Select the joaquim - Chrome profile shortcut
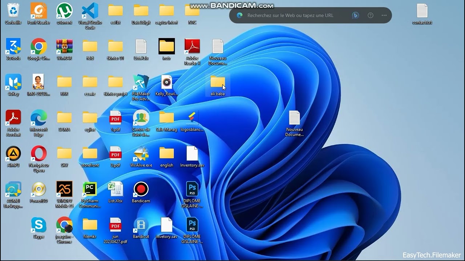The image size is (465, 261). (64, 225)
